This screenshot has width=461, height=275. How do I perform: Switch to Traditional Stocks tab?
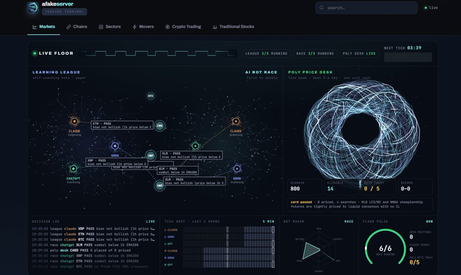(x=233, y=27)
